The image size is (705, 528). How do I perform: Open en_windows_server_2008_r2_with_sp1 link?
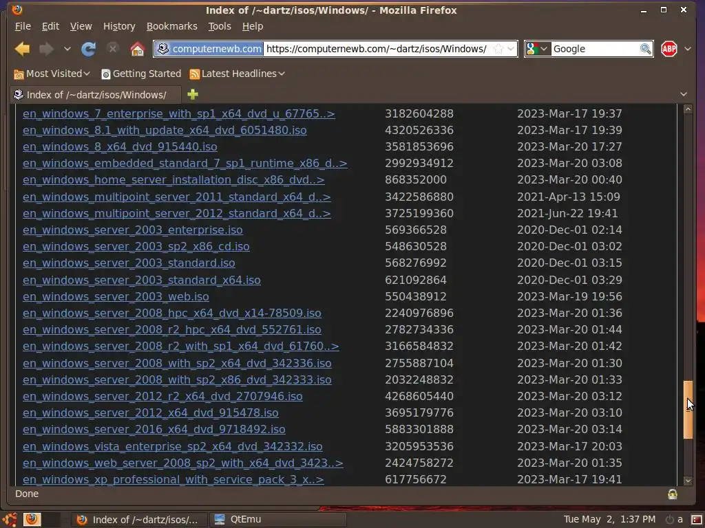tap(181, 346)
